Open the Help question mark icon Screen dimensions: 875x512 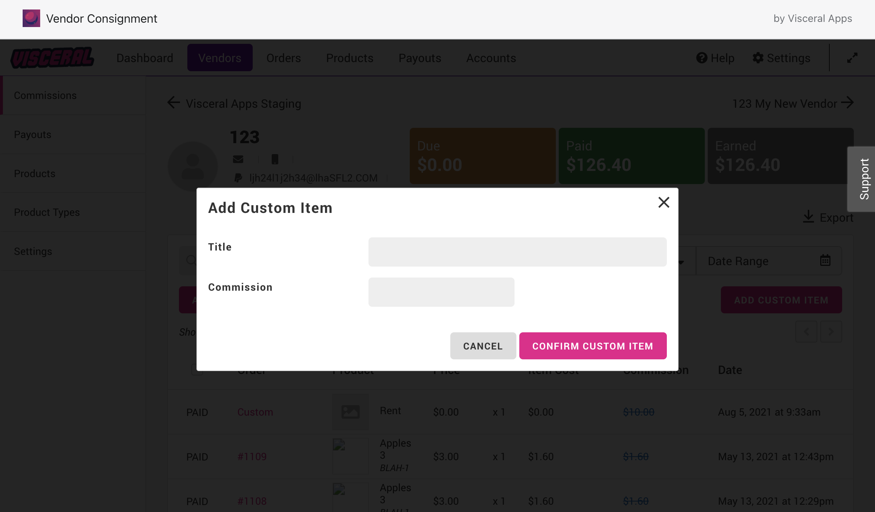[702, 58]
